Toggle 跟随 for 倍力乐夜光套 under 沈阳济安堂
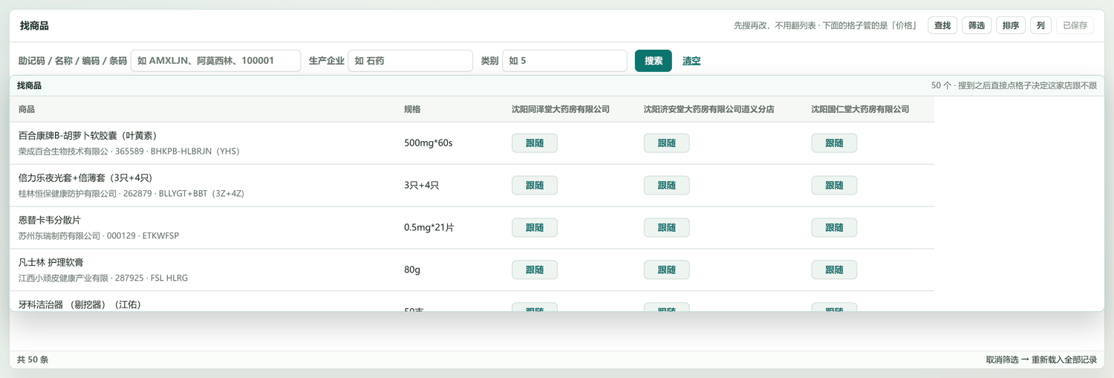This screenshot has height=378, width=1114. [666, 186]
